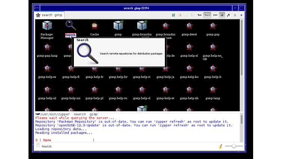Sort icons by Date

pyautogui.click(x=215, y=15)
